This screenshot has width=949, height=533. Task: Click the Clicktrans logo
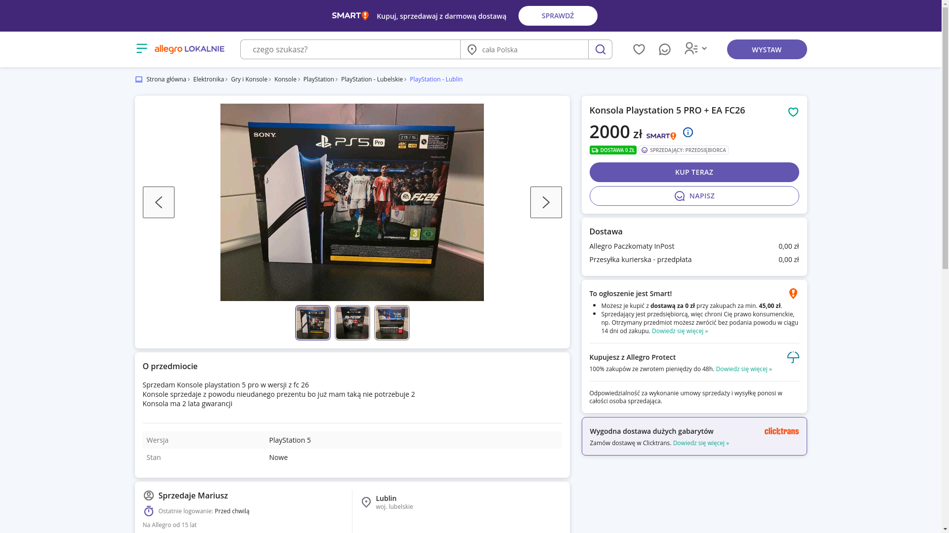(x=781, y=431)
